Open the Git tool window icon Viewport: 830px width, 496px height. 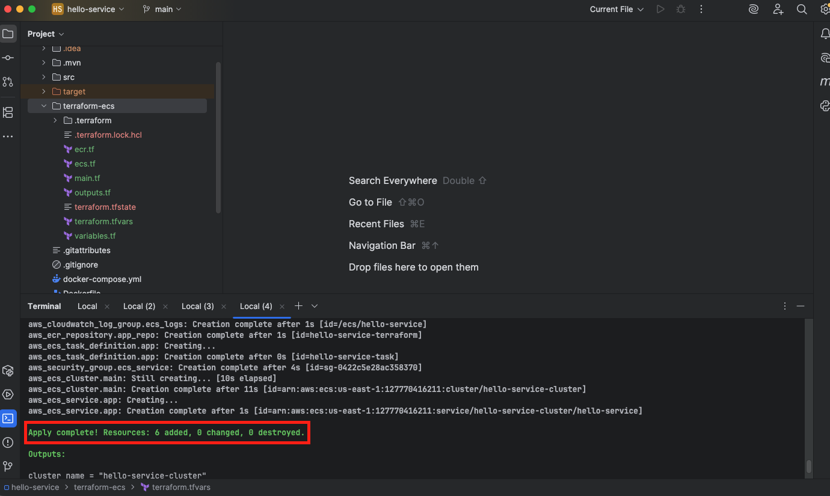point(8,466)
